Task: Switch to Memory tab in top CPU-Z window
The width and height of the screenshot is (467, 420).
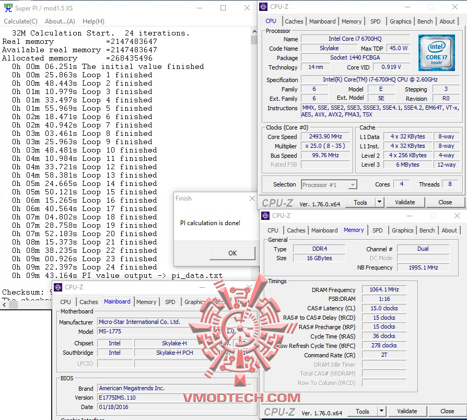Action: click(352, 21)
